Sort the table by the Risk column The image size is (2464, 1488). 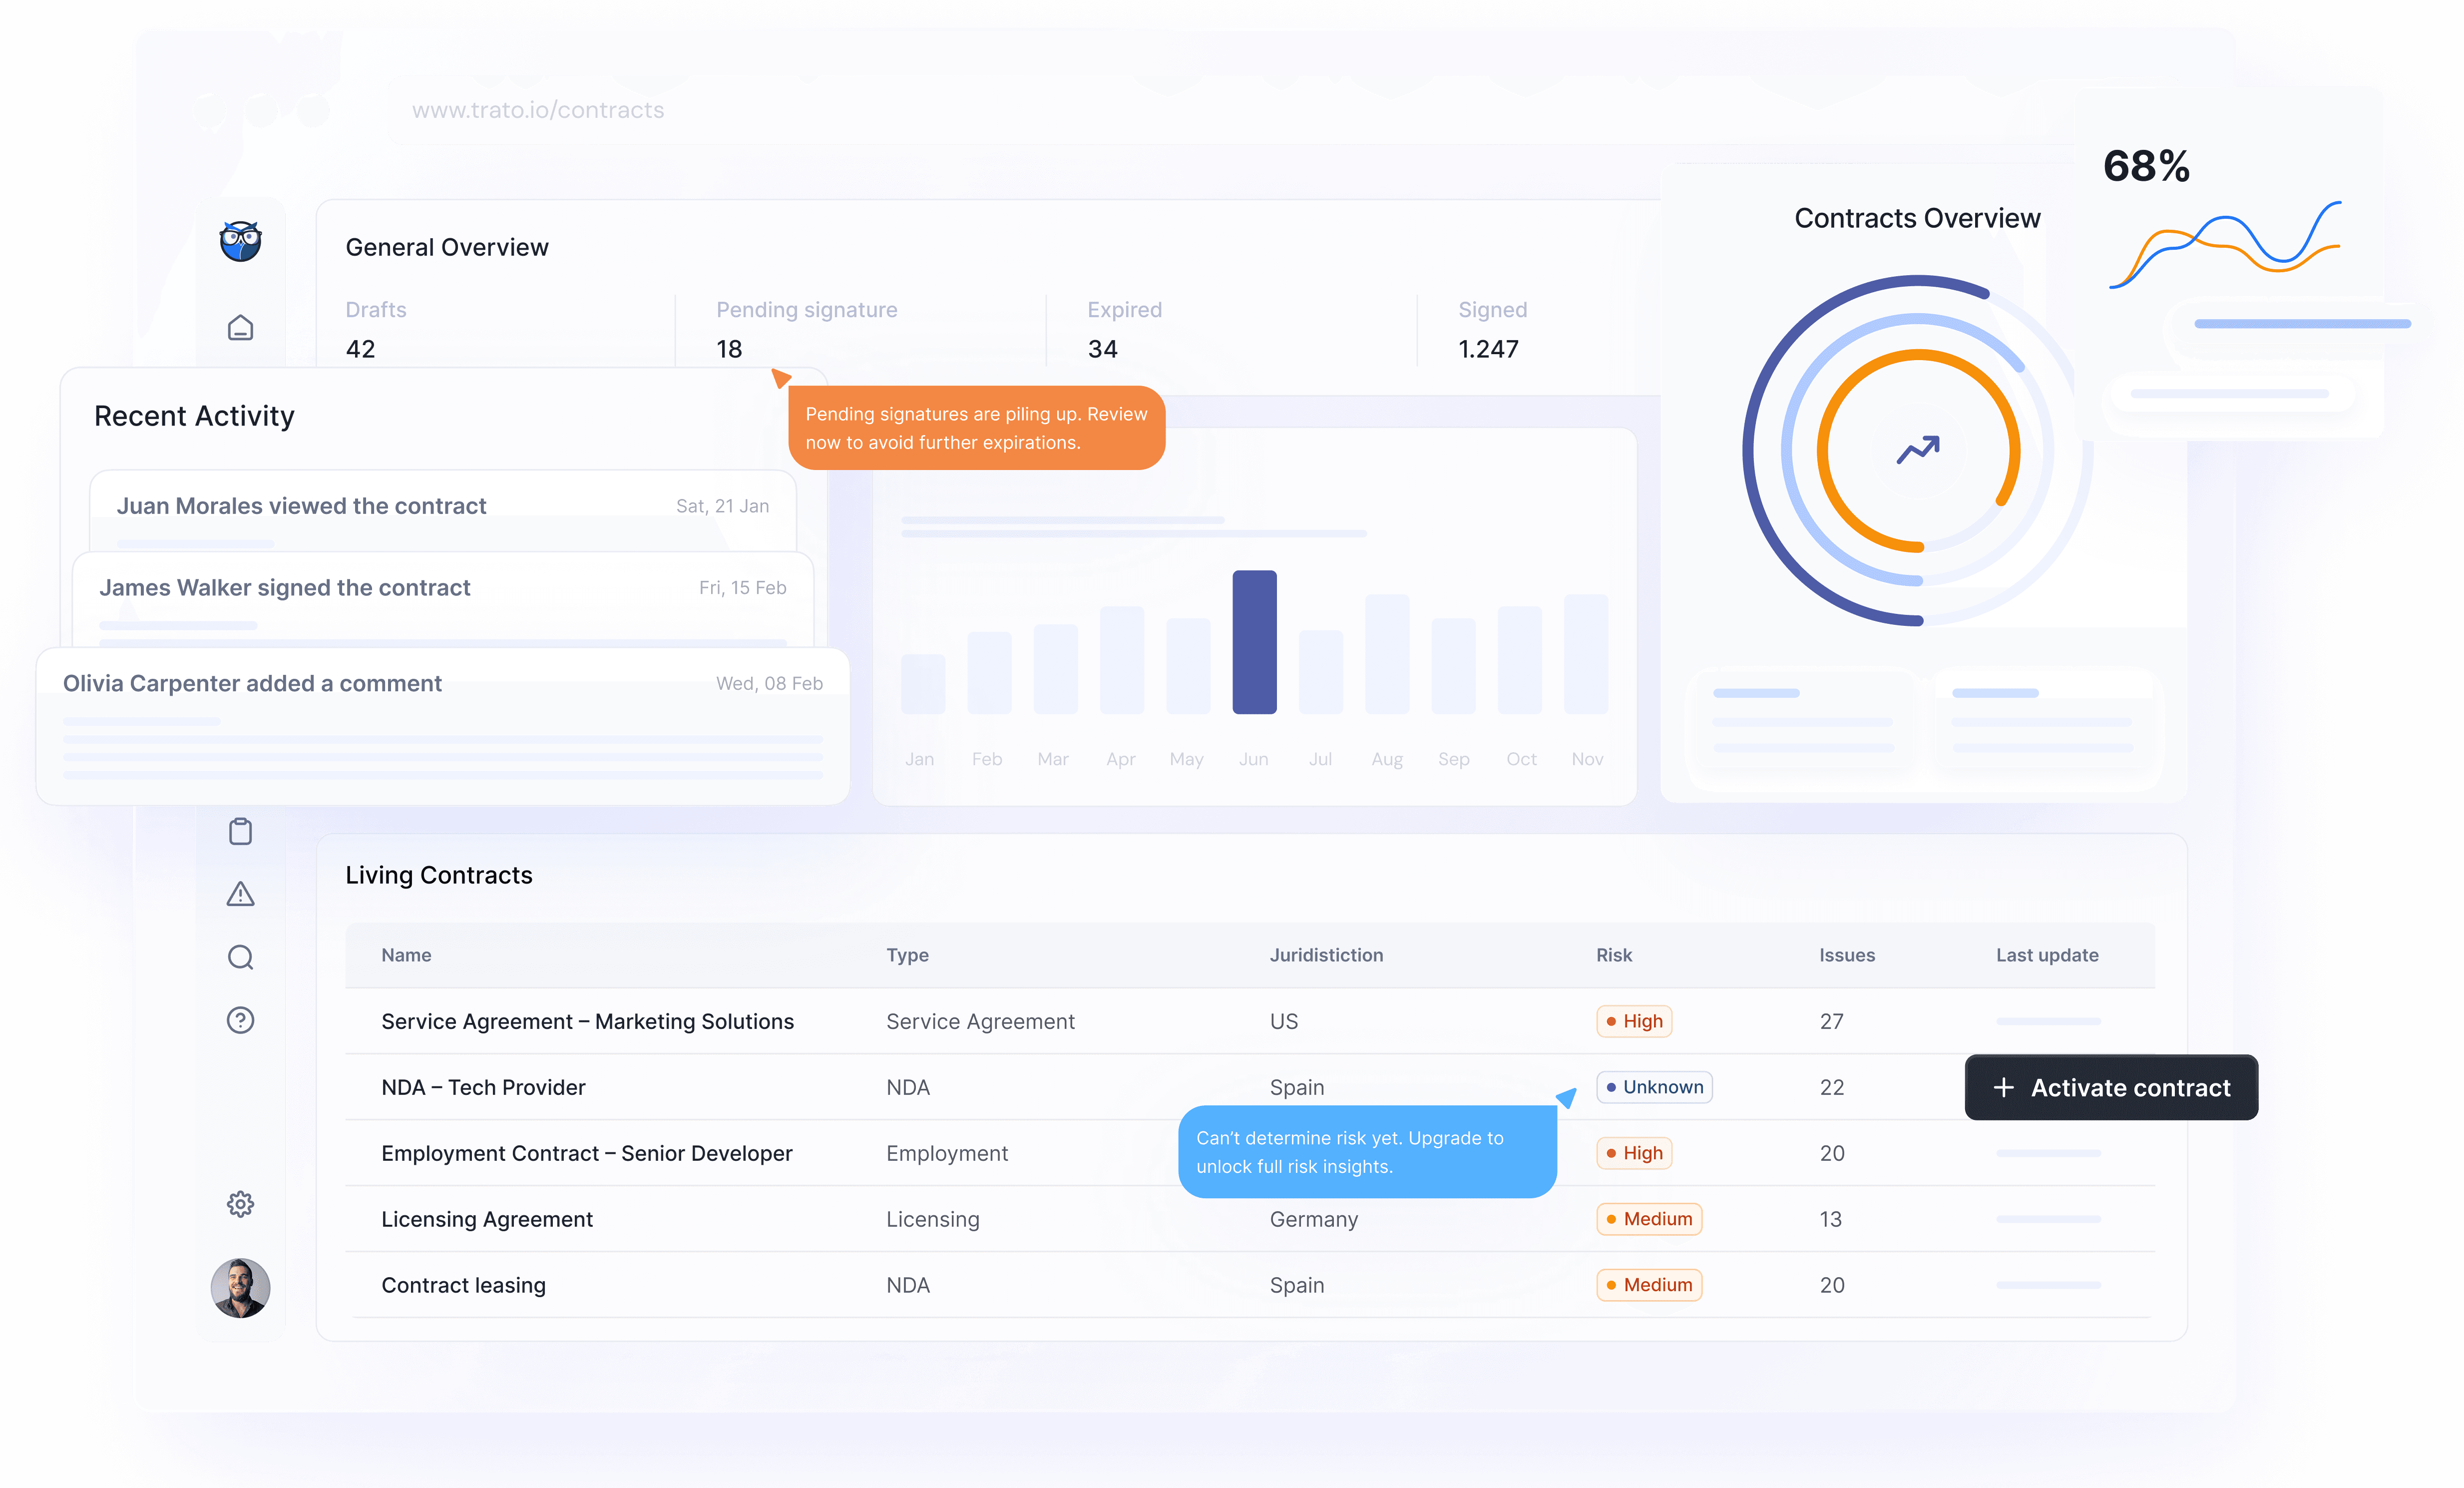click(x=1614, y=955)
